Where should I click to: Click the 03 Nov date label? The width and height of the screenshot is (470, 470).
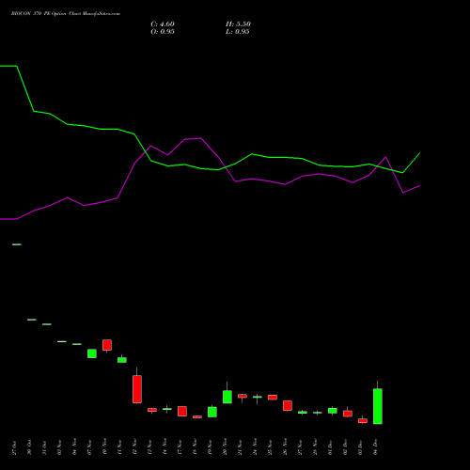pyautogui.click(x=59, y=447)
